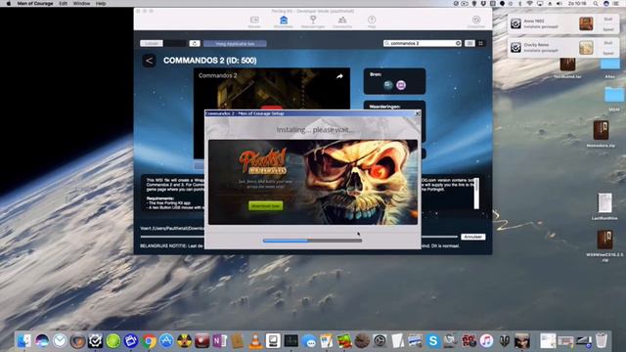
Task: Click the refresh icon button
Action: tap(195, 43)
